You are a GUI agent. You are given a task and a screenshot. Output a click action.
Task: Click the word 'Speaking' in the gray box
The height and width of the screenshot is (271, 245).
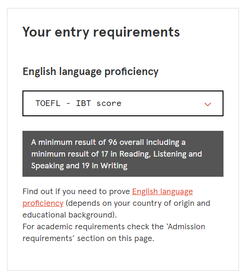47,166
